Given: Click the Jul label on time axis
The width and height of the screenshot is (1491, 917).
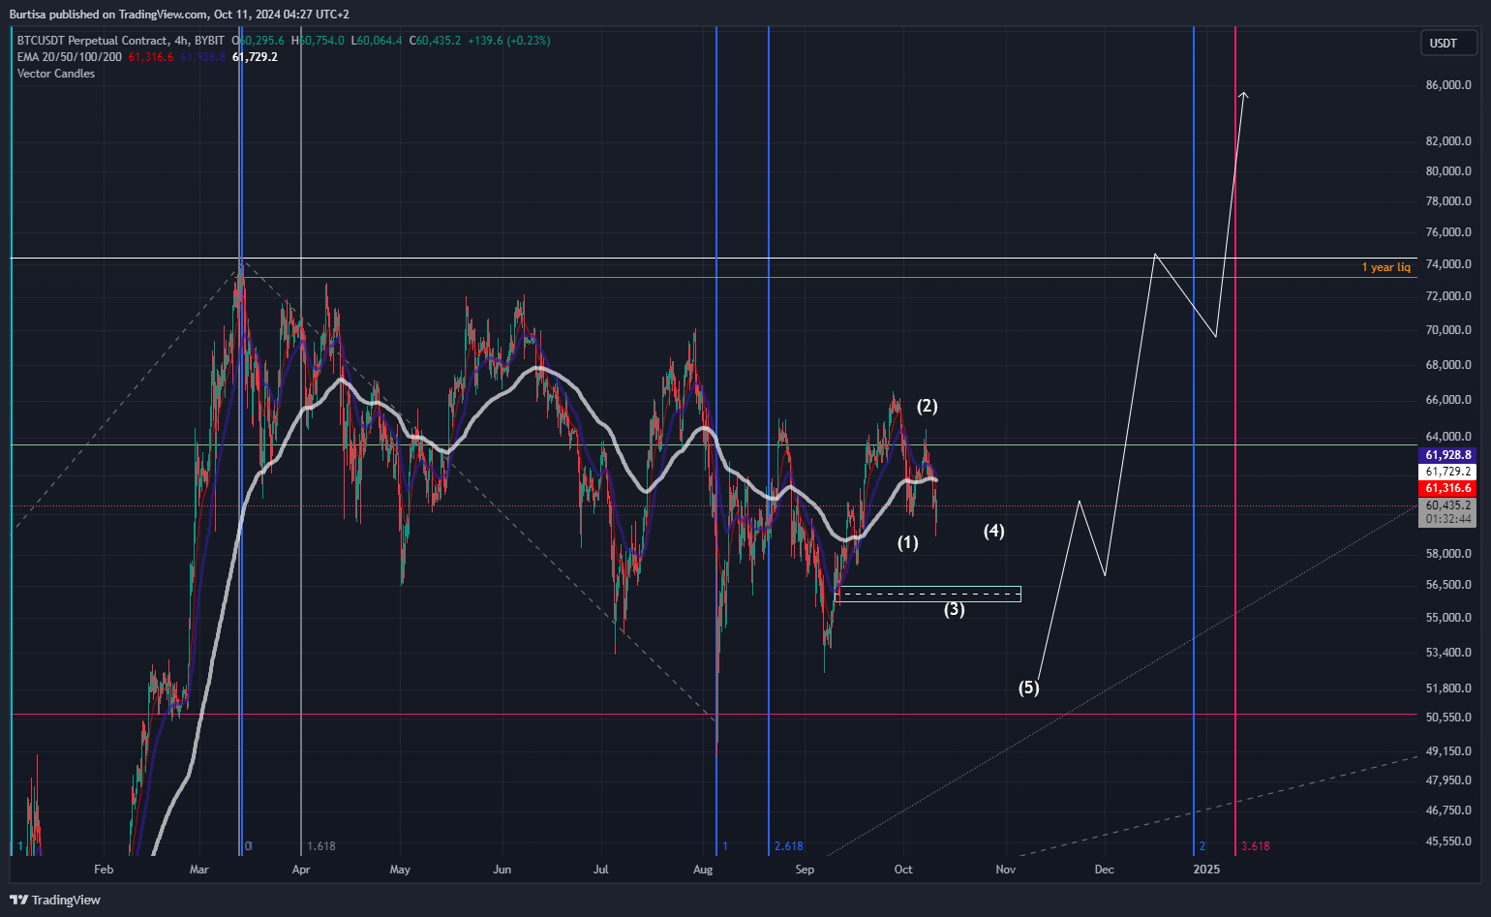Looking at the screenshot, I should pyautogui.click(x=601, y=870).
